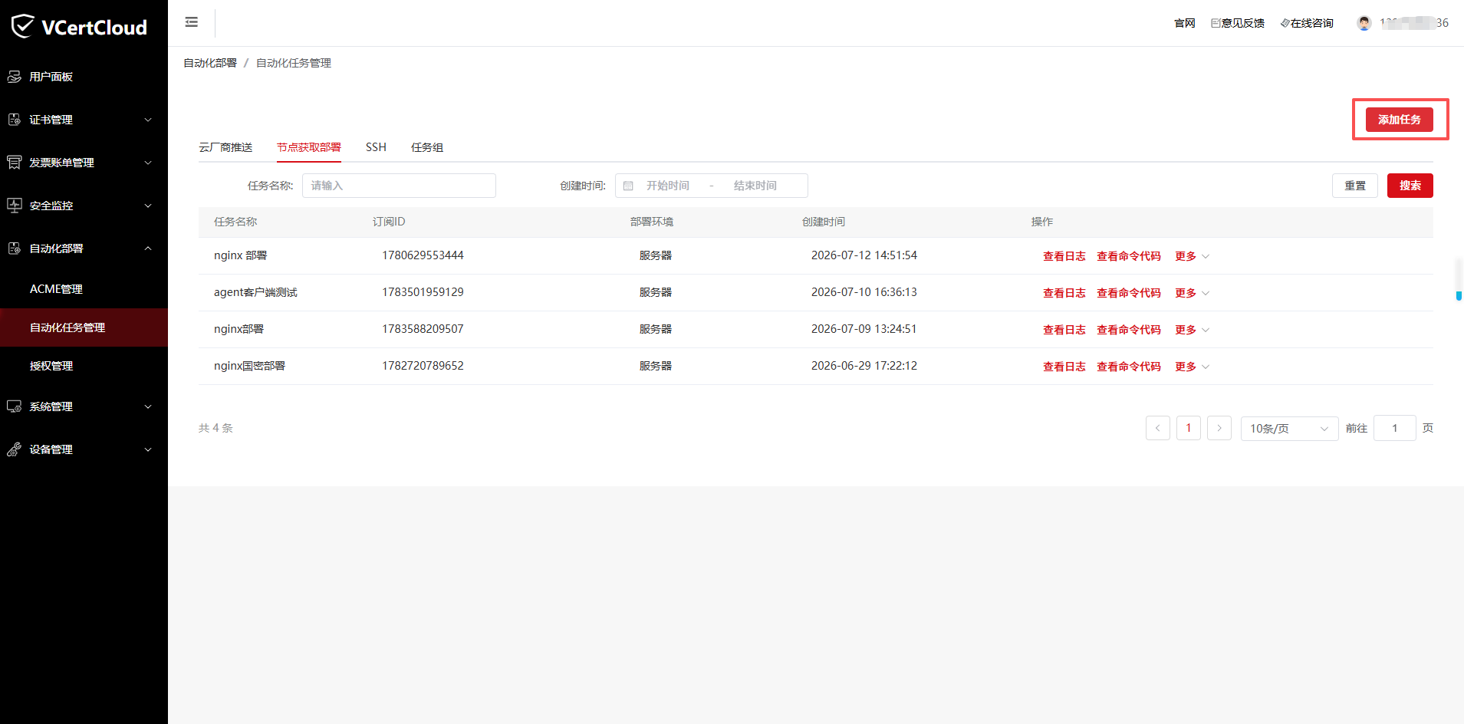
Task: View 查看命令代码 for 1783588209507 row
Action: click(x=1128, y=330)
